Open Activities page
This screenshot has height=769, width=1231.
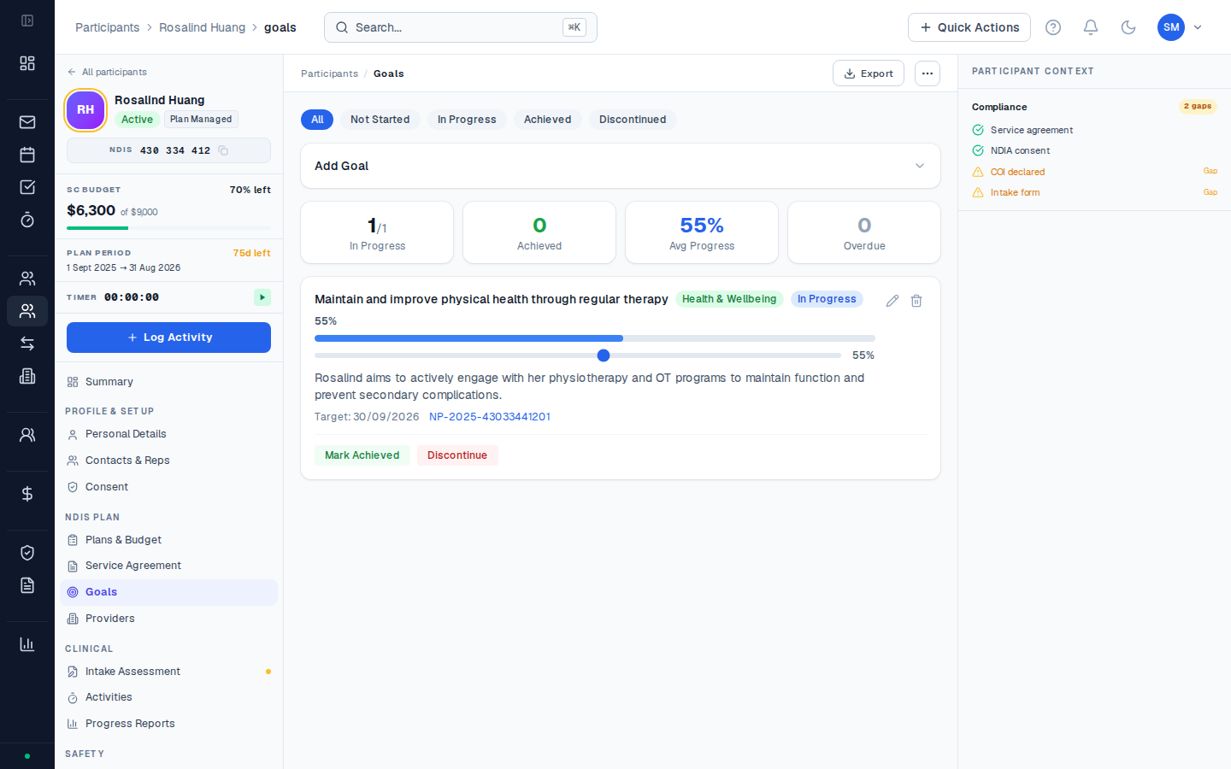(169, 697)
